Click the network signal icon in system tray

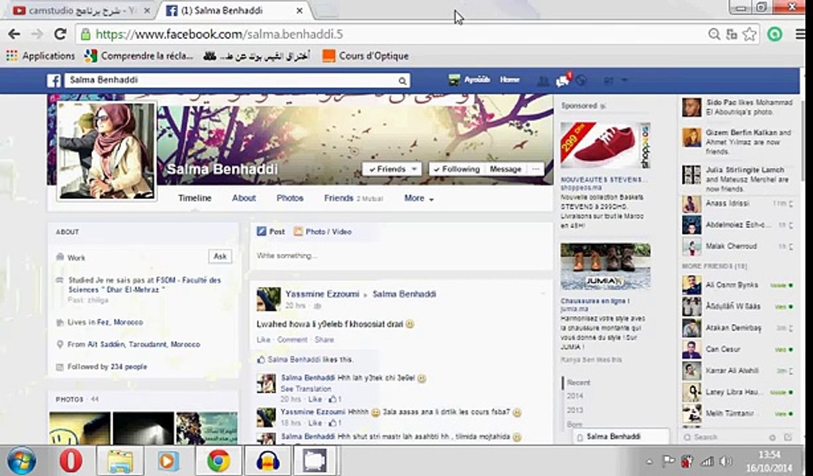[x=707, y=461]
